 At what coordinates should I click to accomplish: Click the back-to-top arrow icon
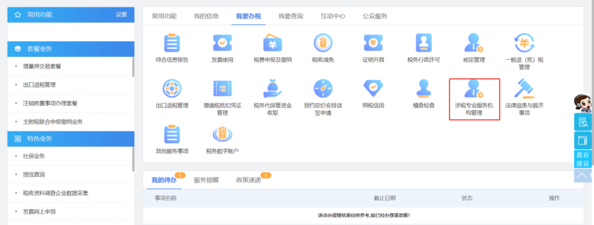[582, 176]
